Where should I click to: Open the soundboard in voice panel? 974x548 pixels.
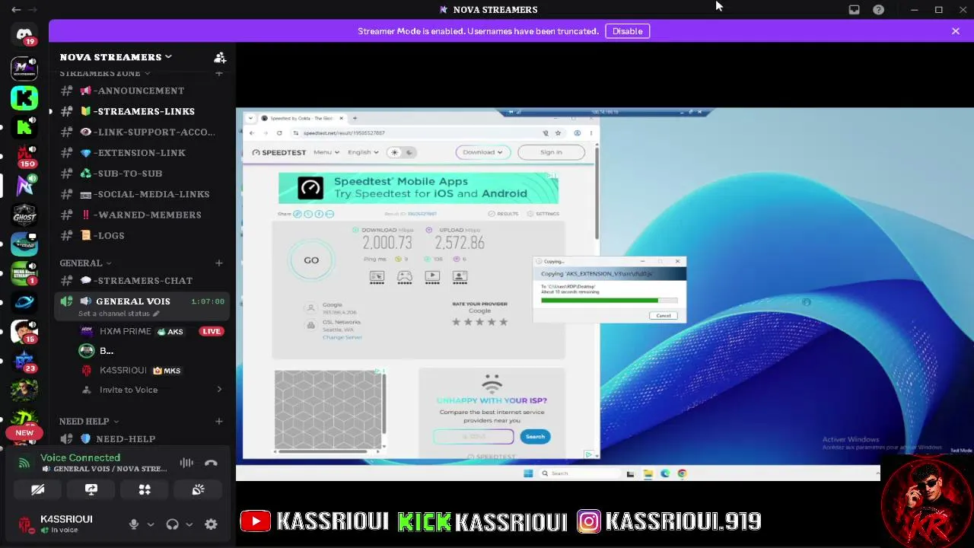[198, 489]
